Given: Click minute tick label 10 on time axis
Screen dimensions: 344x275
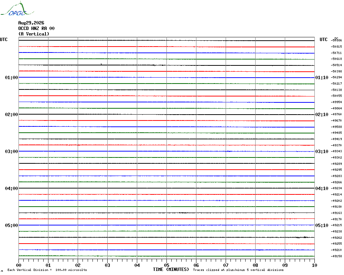Looking at the screenshot, I should pyautogui.click(x=314, y=265).
